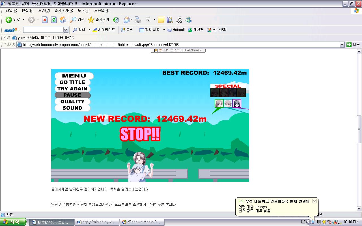The height and width of the screenshot is (226, 362).
Task: Click in the MSN search text box
Action: 43,30
